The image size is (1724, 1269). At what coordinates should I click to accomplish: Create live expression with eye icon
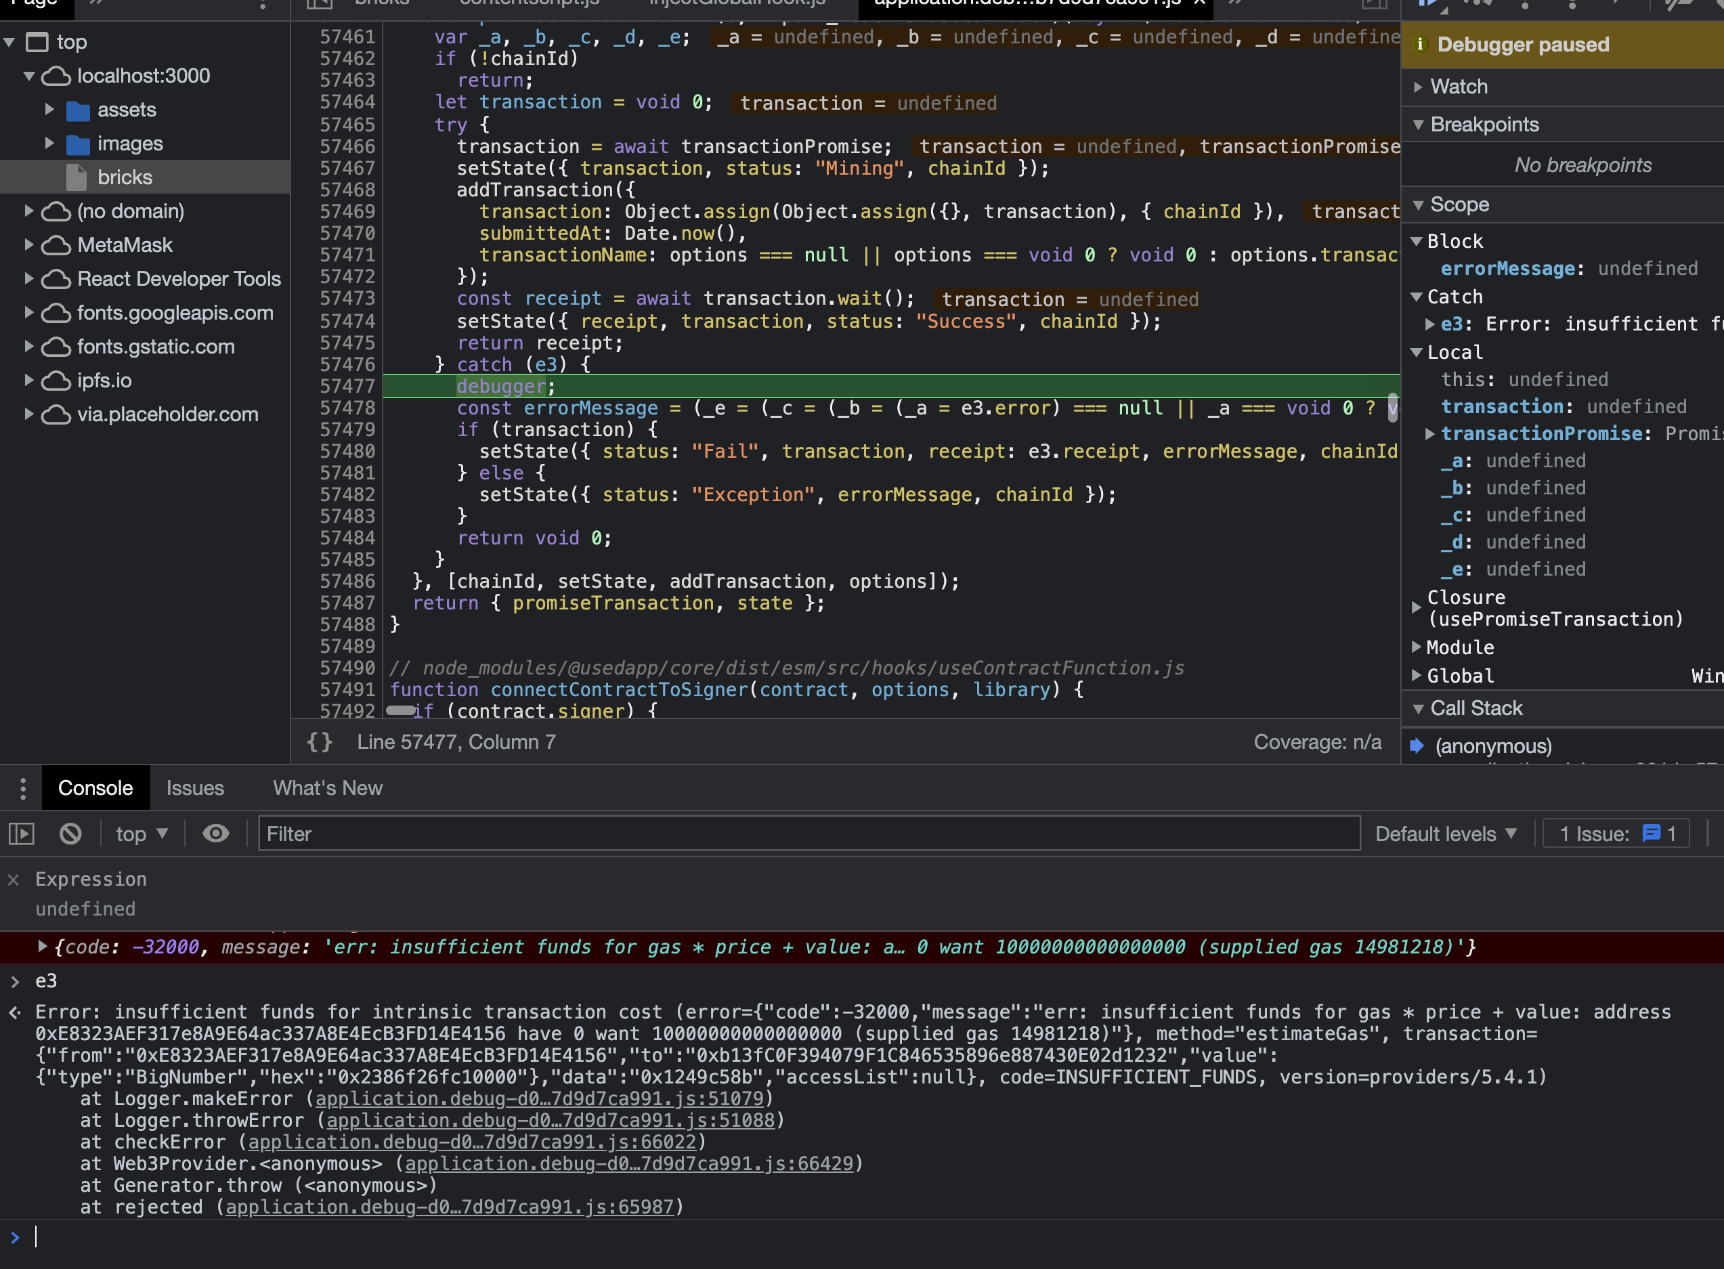216,834
